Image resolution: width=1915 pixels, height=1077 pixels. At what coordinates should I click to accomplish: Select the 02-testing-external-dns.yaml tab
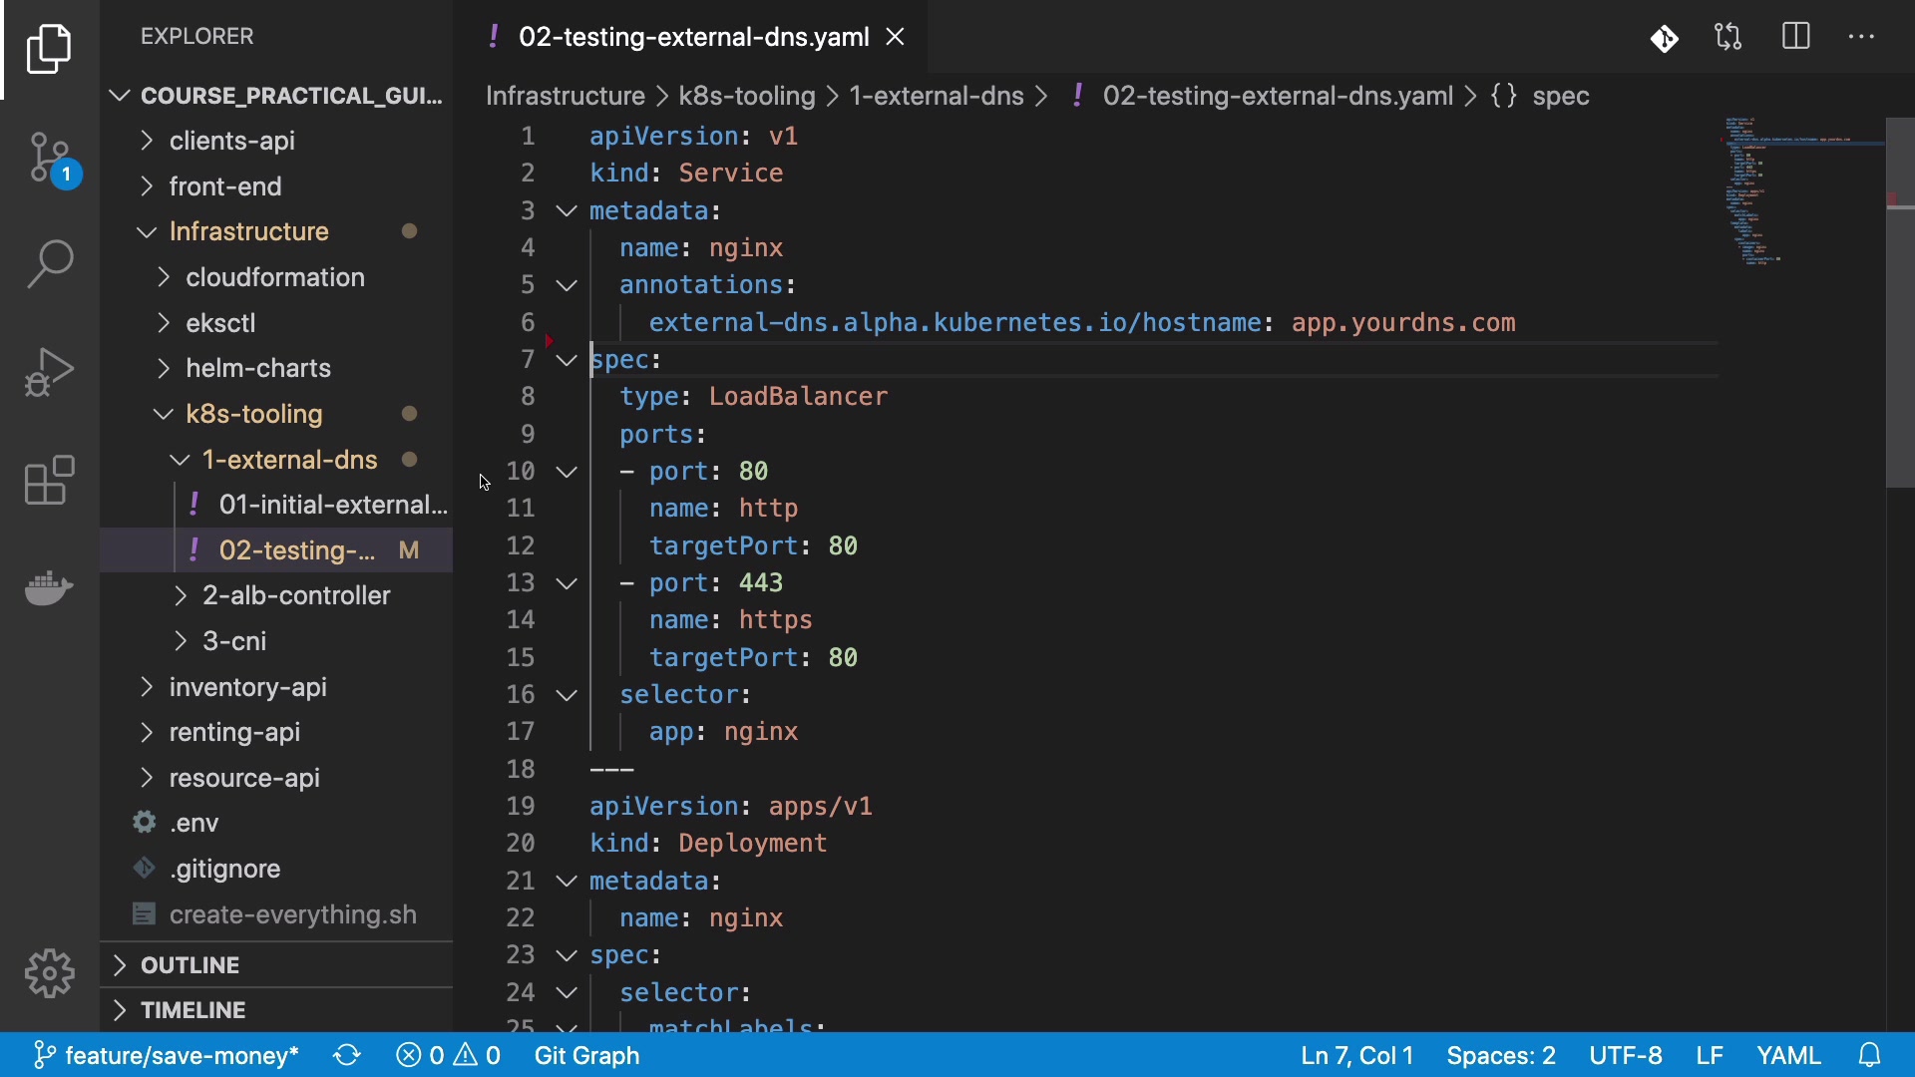[693, 38]
